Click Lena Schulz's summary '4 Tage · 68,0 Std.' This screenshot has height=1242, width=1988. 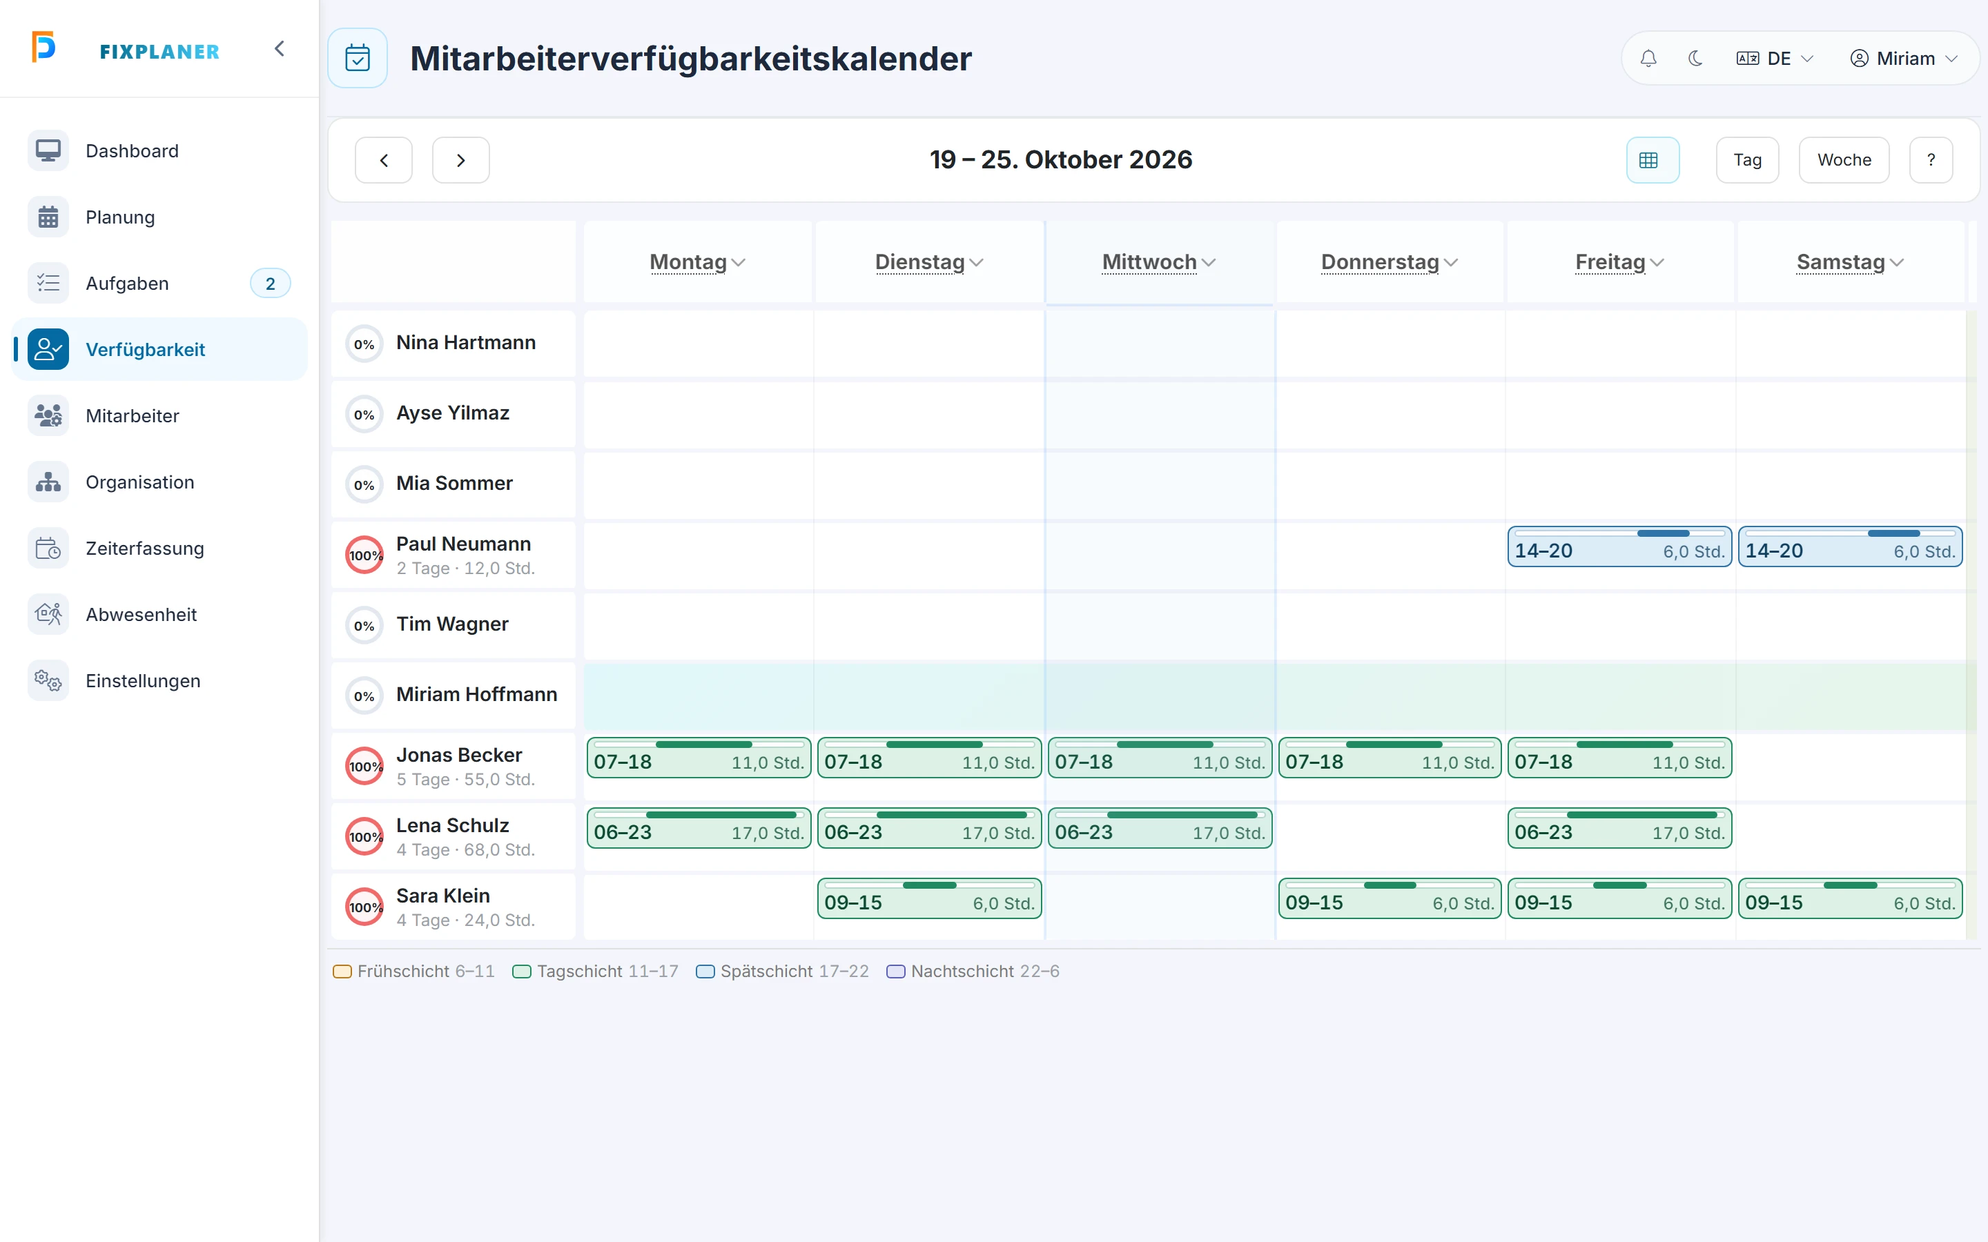[x=465, y=850]
